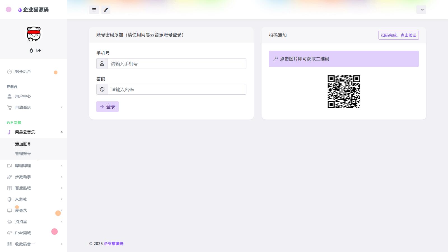This screenshot has height=252, width=448.
Task: Toggle the hamburger sidebar menu button
Action: click(x=94, y=10)
